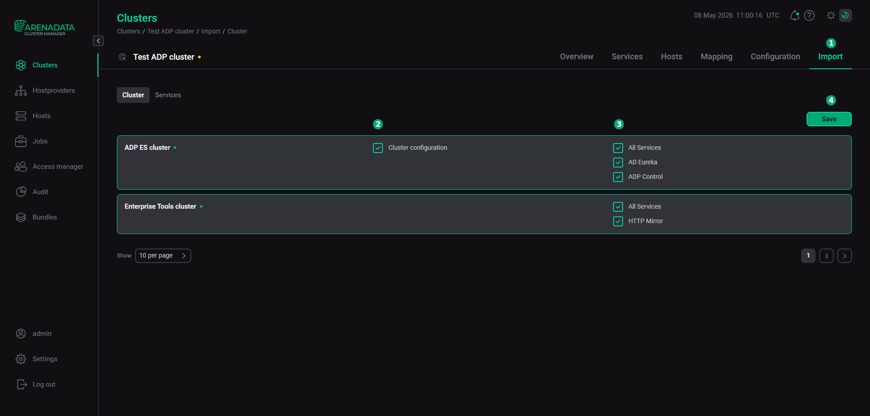Open the help question mark icon
Screen dimensions: 870x416
click(809, 15)
